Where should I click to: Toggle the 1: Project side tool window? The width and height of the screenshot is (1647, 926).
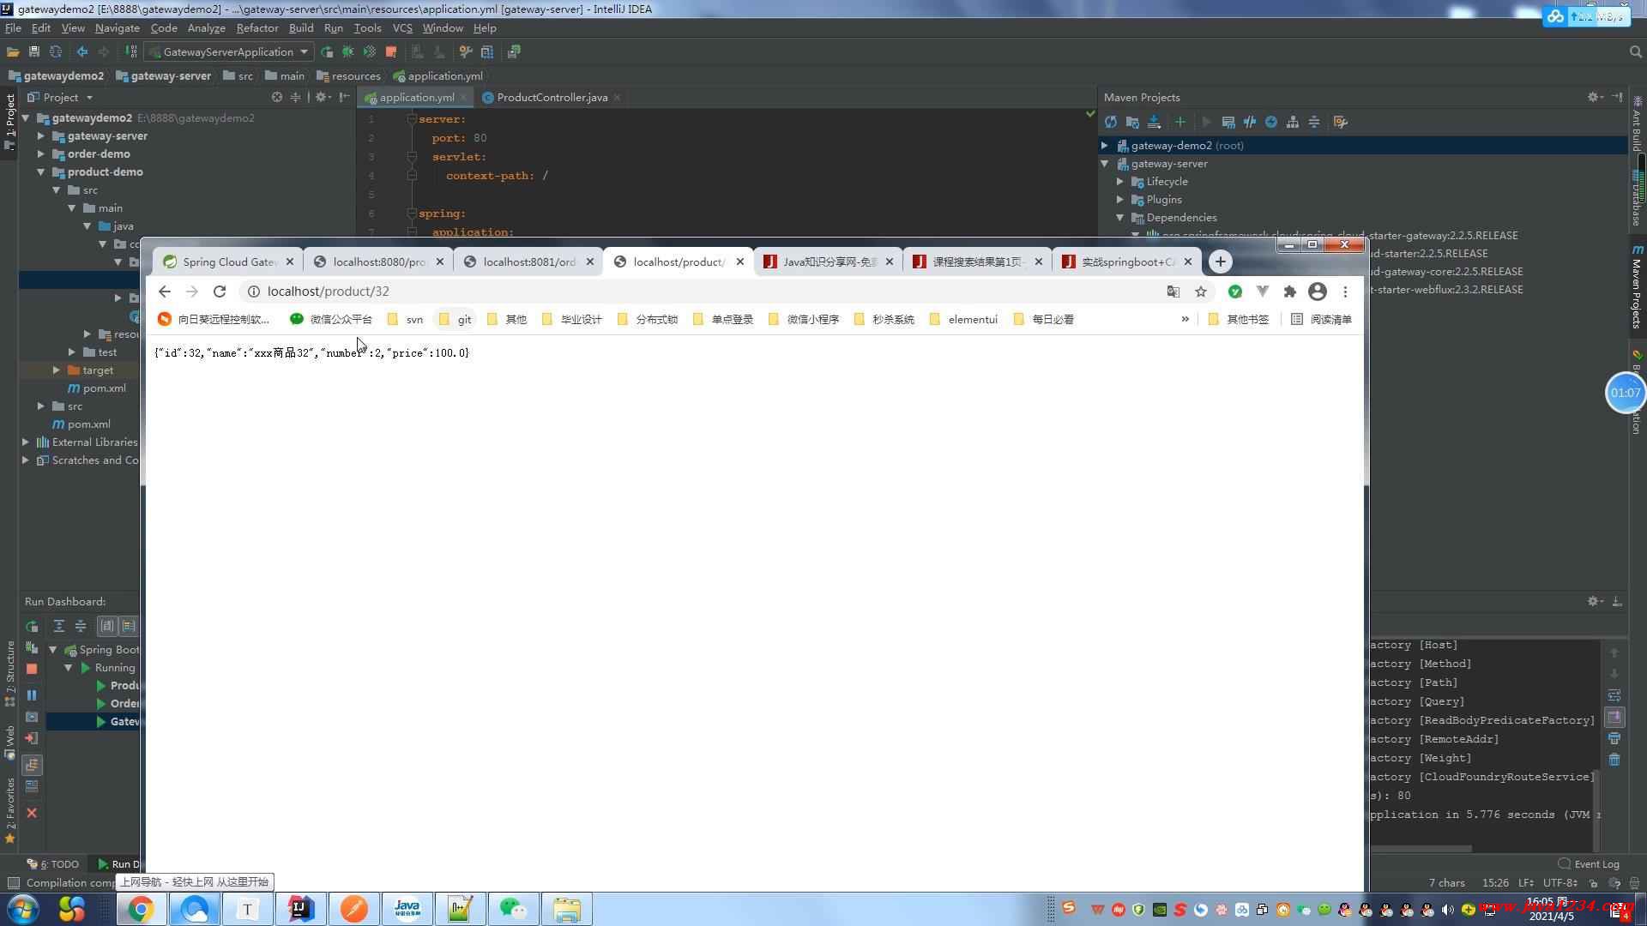pyautogui.click(x=9, y=121)
